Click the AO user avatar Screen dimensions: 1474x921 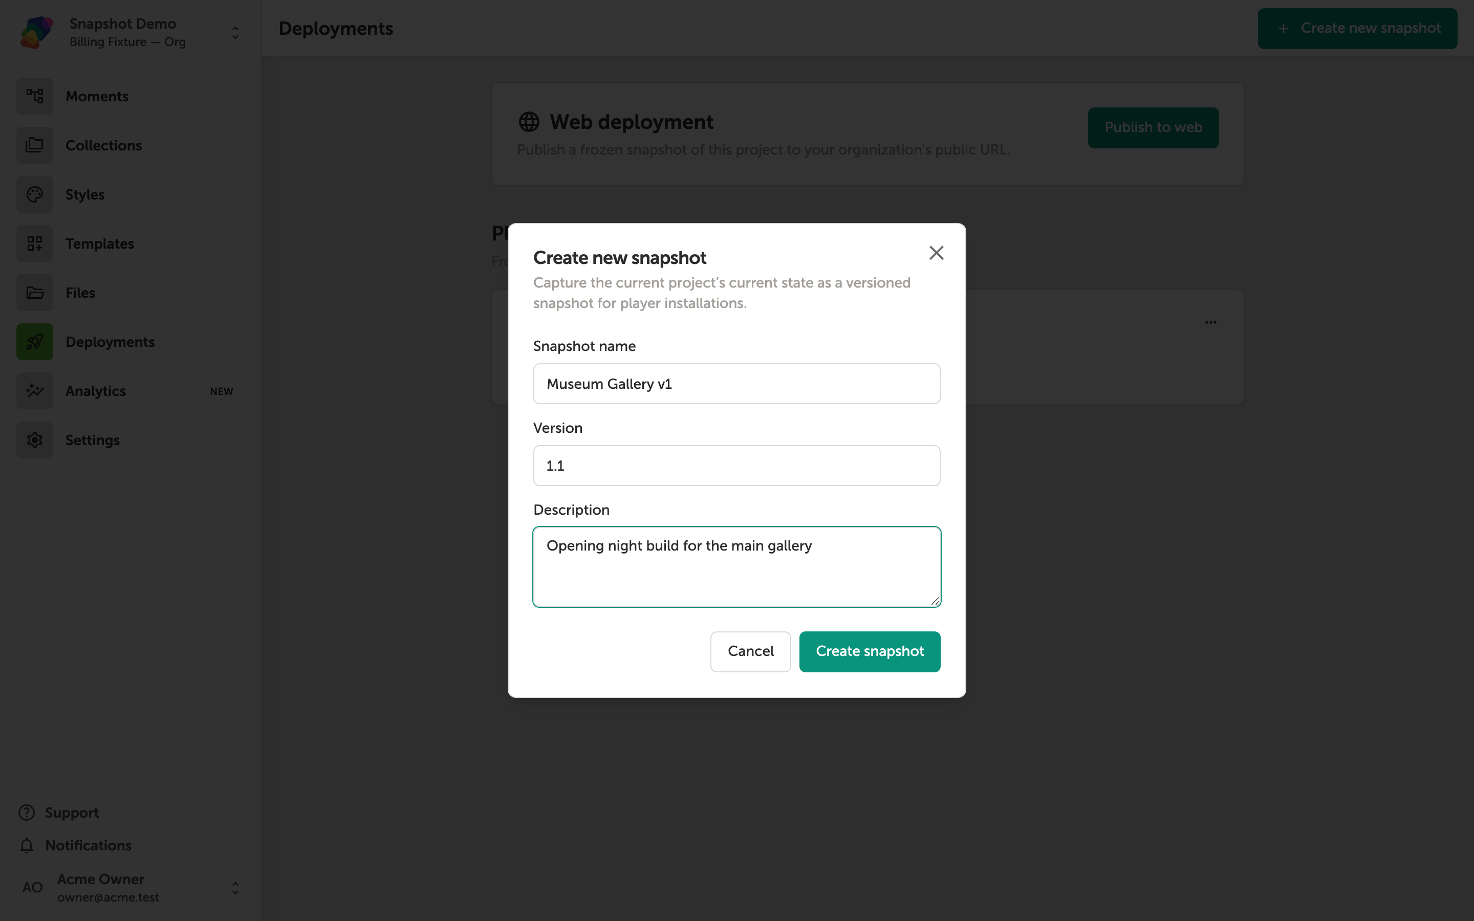tap(33, 888)
